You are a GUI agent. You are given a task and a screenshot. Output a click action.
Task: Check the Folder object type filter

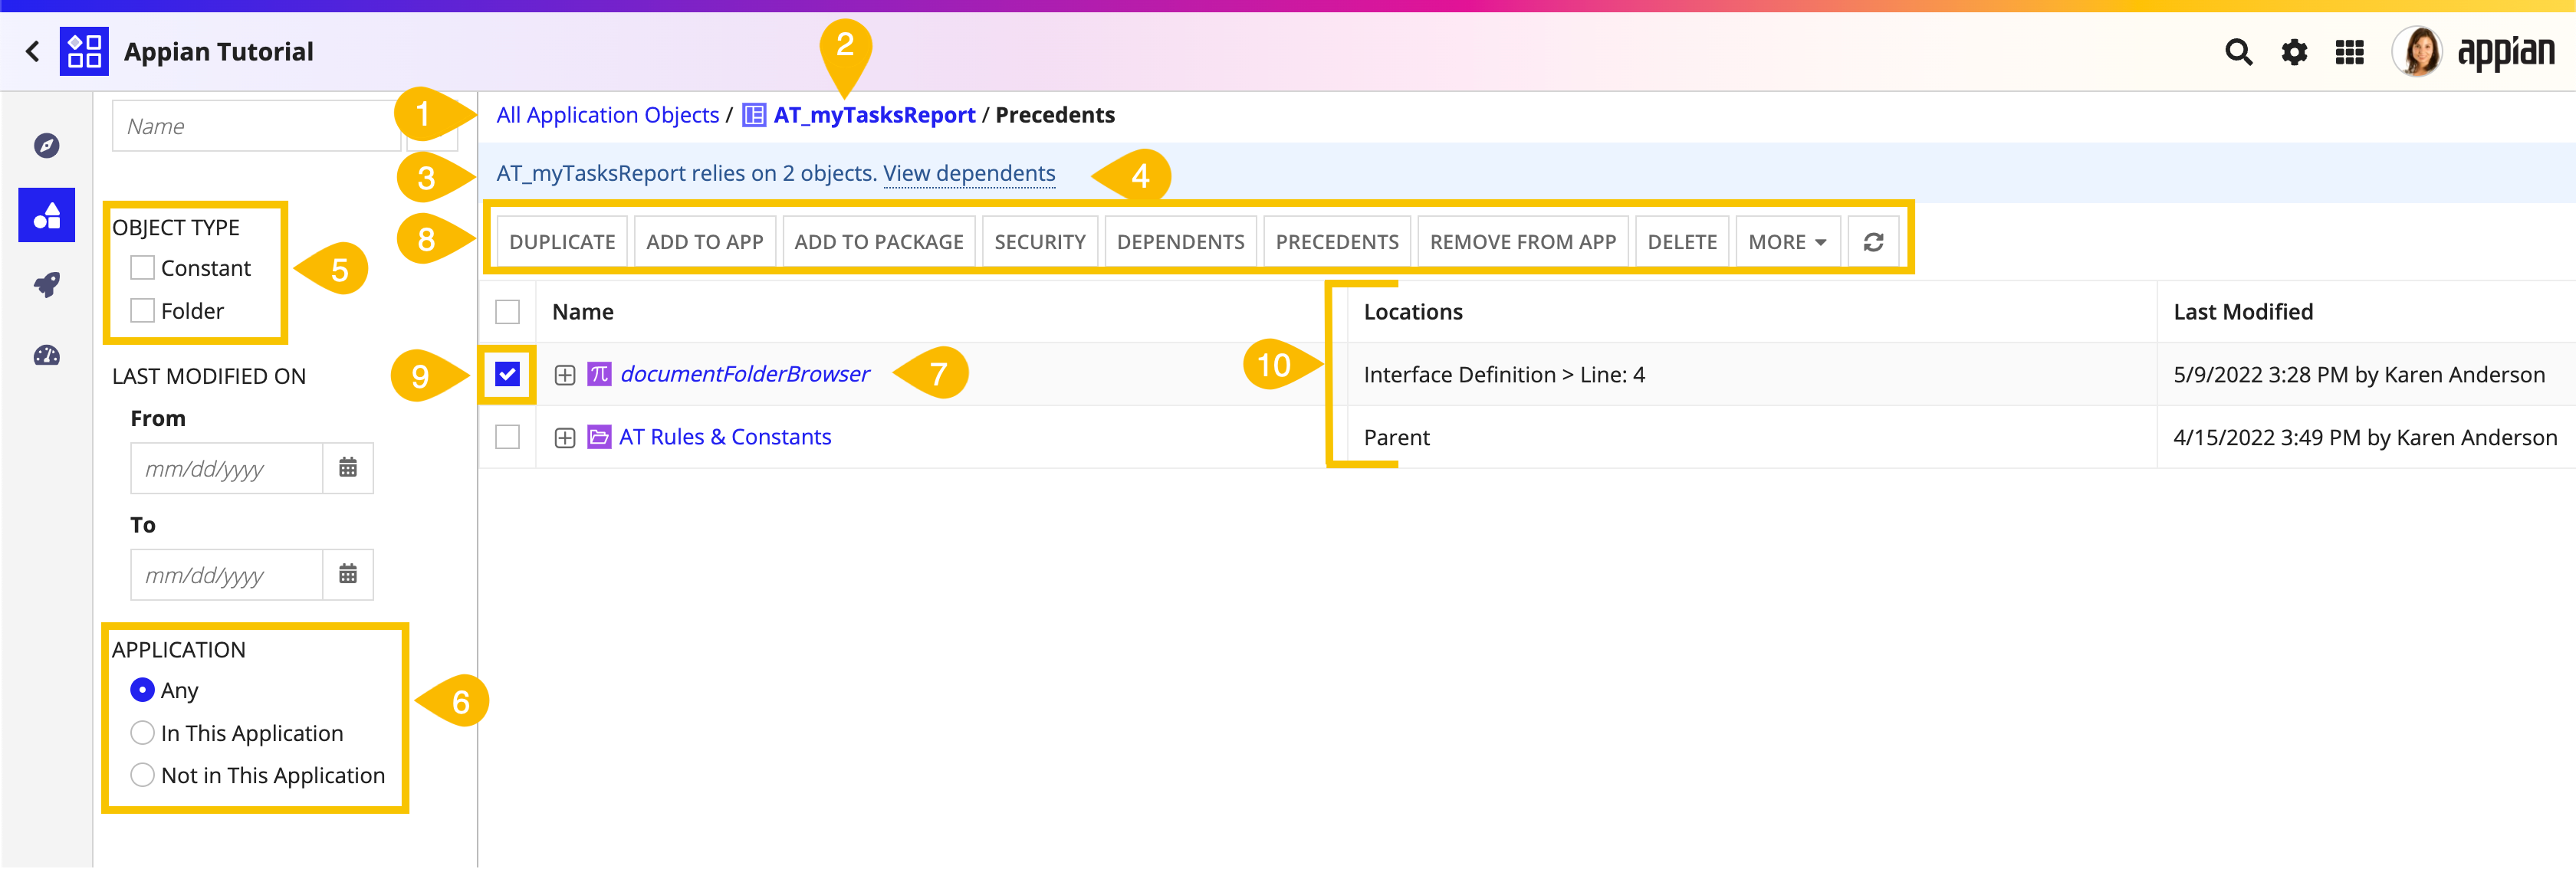[x=143, y=311]
